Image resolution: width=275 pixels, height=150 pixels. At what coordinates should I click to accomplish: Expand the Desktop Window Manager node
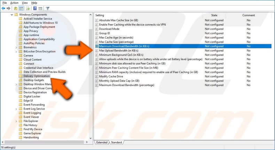click(x=16, y=84)
